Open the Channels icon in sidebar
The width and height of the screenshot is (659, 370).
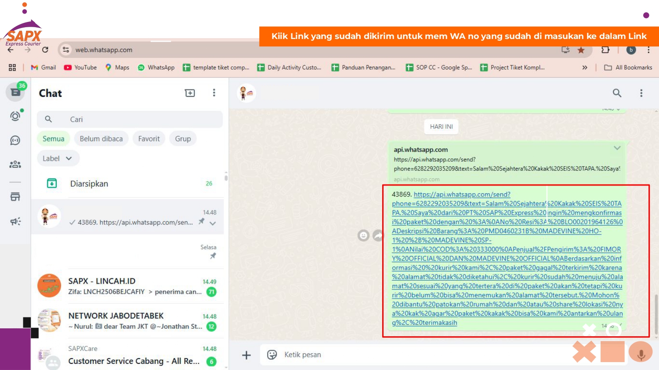[x=15, y=140]
